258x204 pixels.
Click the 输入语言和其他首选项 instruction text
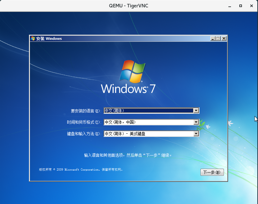point(128,155)
